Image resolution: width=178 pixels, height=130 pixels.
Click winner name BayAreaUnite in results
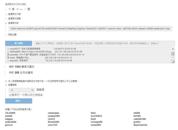pyautogui.click(x=140, y=125)
